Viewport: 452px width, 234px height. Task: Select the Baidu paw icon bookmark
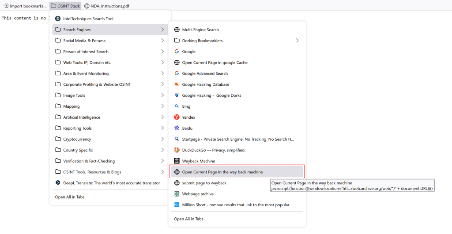[x=177, y=128]
